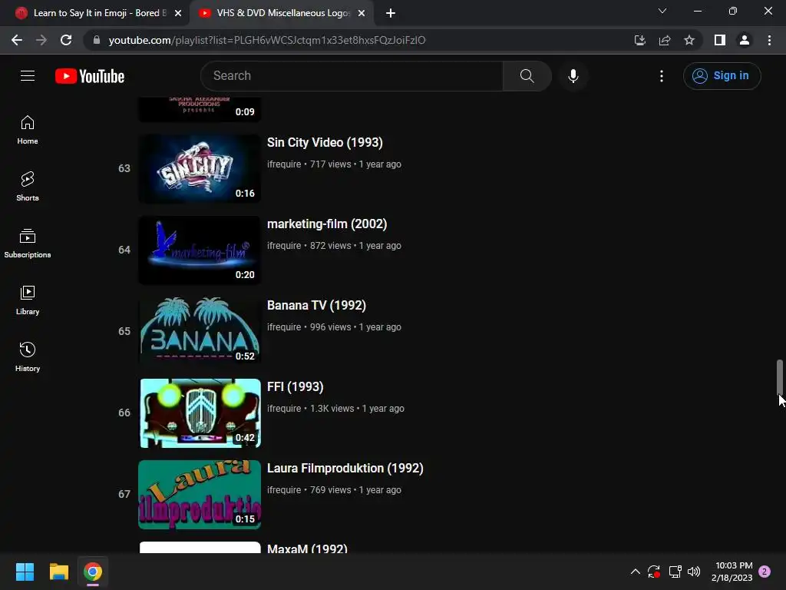Toggle Chrome side panel
This screenshot has height=590, width=786.
click(x=720, y=40)
